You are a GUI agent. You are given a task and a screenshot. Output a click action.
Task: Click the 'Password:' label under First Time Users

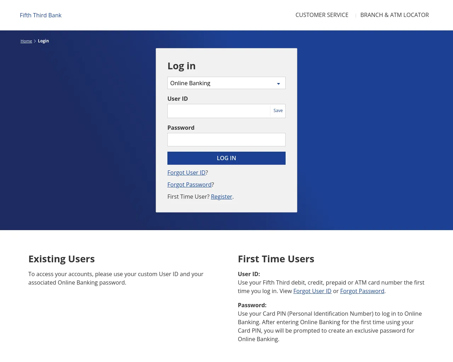[252, 305]
